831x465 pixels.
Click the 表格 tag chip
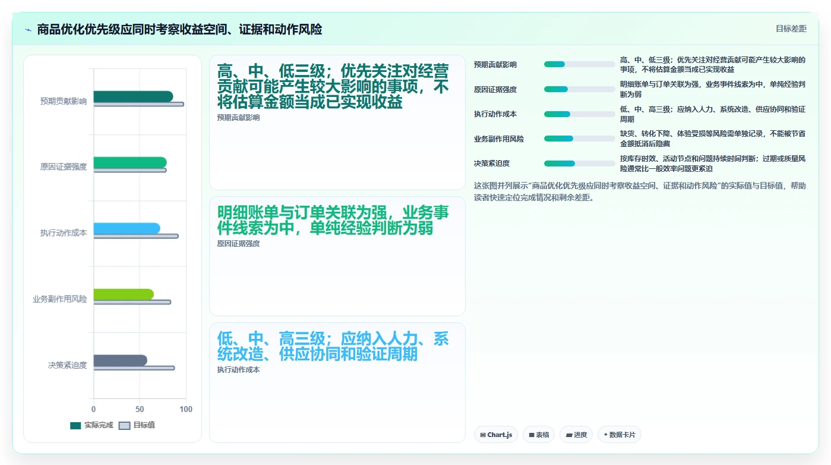pyautogui.click(x=539, y=435)
